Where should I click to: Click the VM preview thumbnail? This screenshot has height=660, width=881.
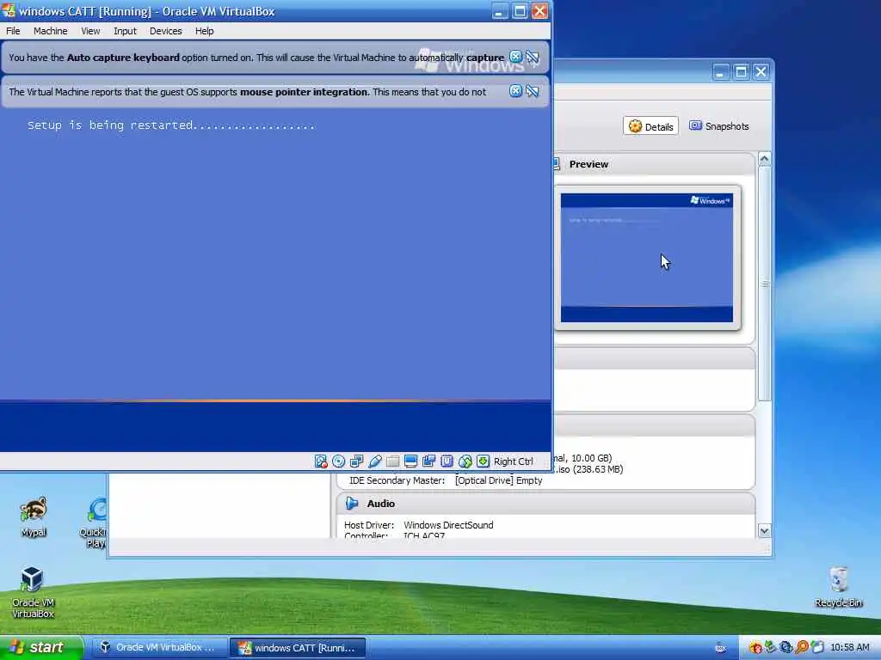[x=647, y=258]
